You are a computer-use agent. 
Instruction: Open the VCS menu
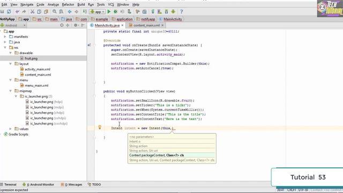(111, 4)
